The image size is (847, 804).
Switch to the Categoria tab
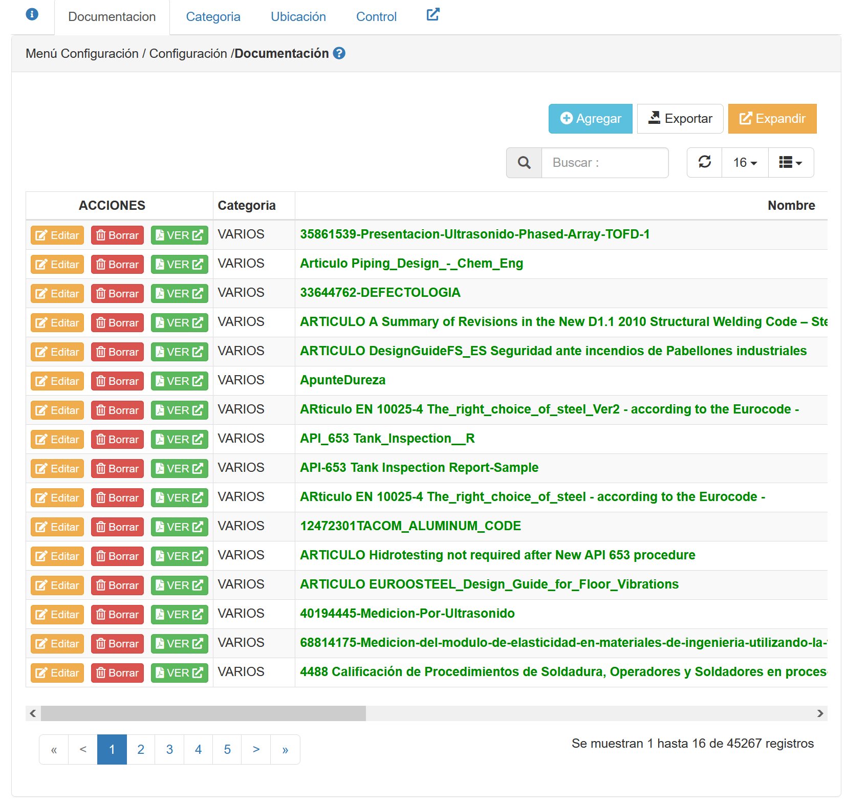click(213, 17)
